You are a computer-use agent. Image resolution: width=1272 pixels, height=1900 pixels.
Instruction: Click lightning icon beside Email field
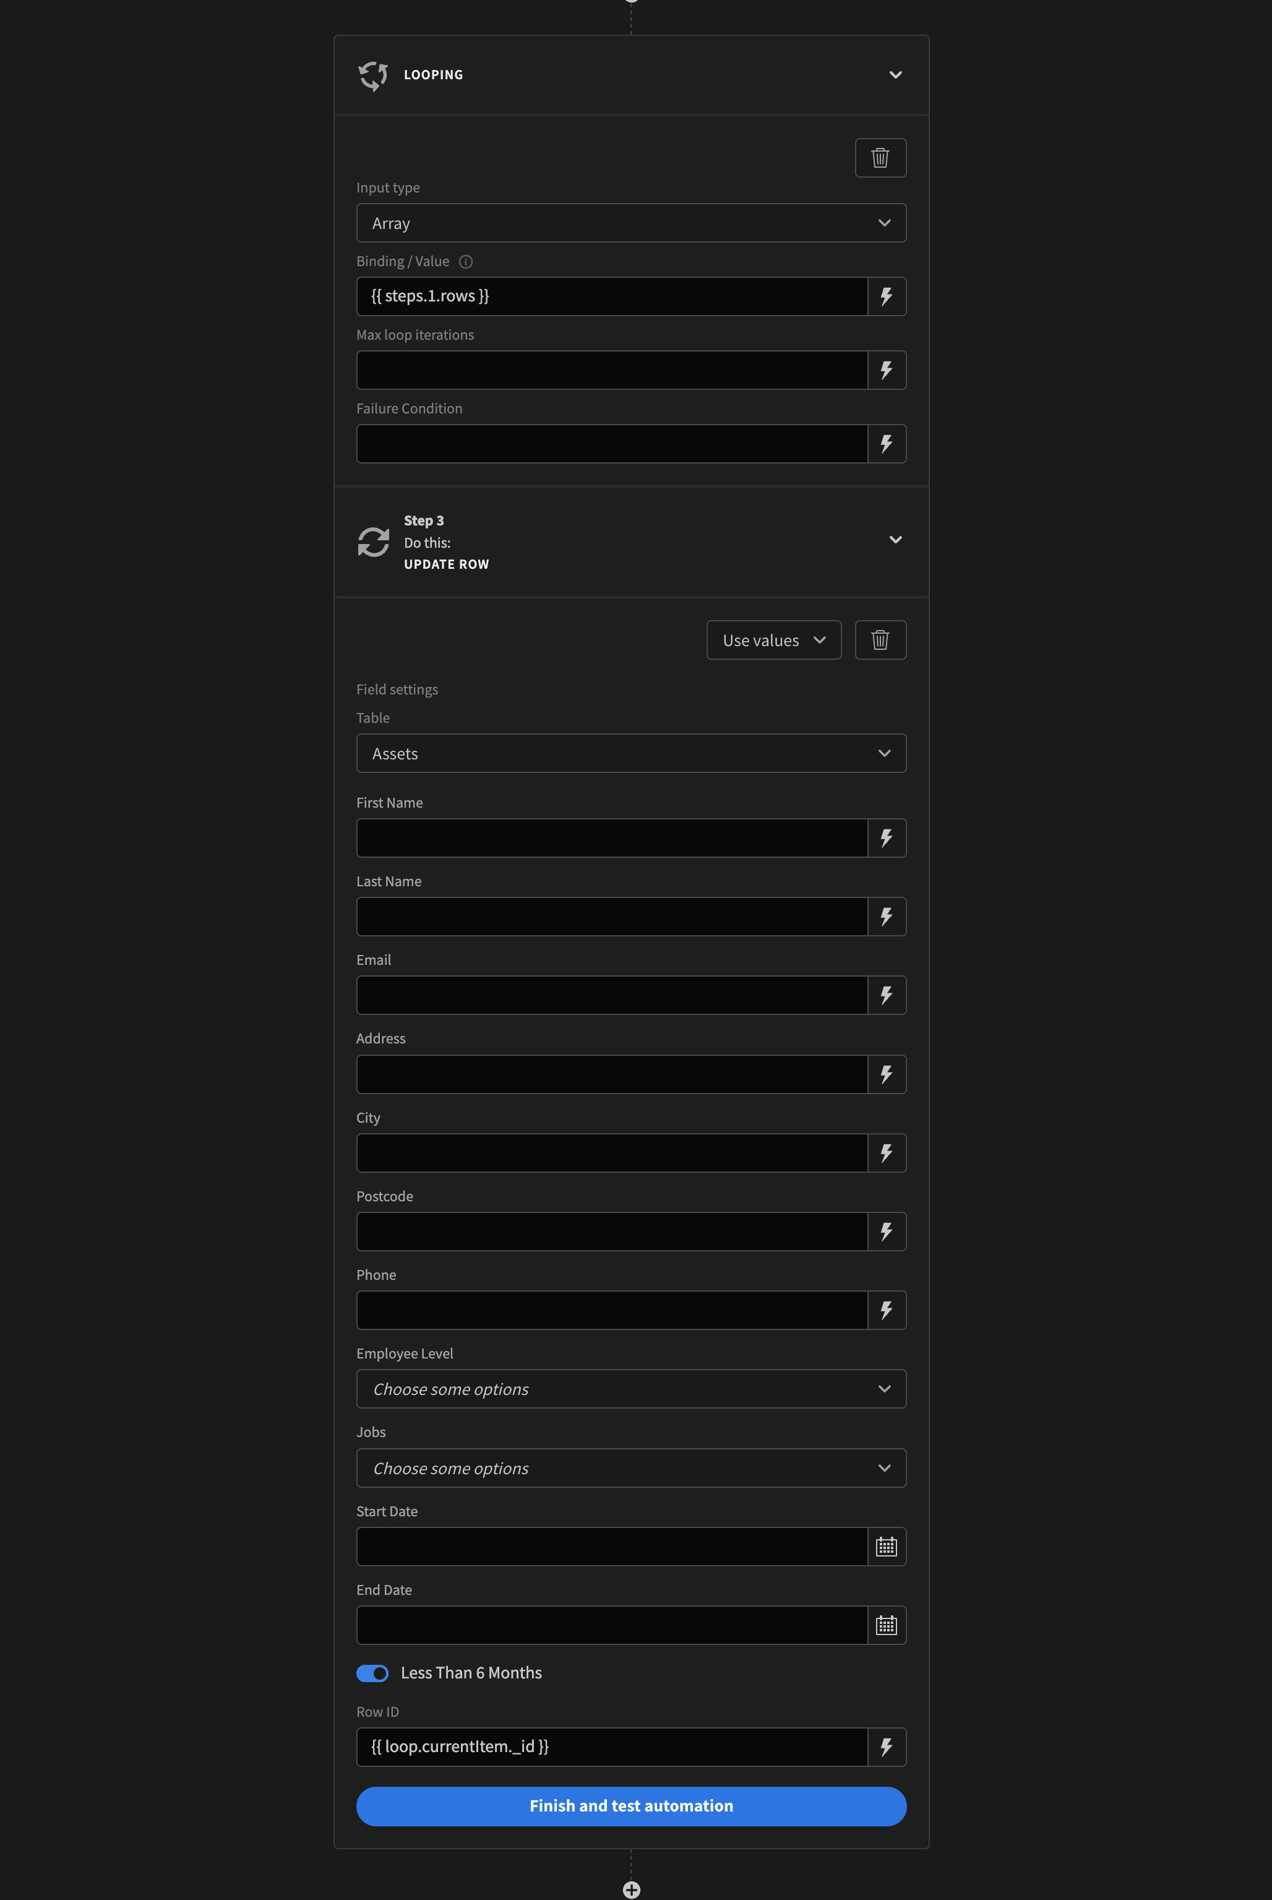(x=886, y=995)
